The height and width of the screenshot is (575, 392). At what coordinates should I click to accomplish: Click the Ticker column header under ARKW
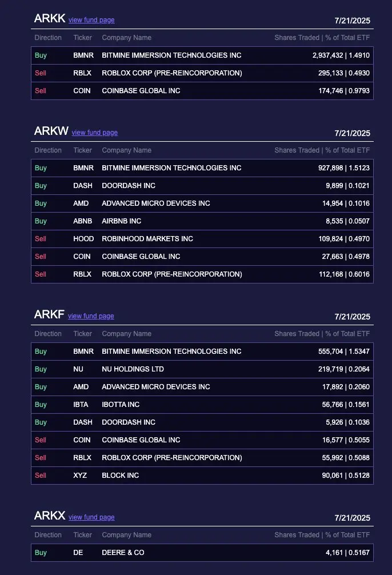(82, 150)
